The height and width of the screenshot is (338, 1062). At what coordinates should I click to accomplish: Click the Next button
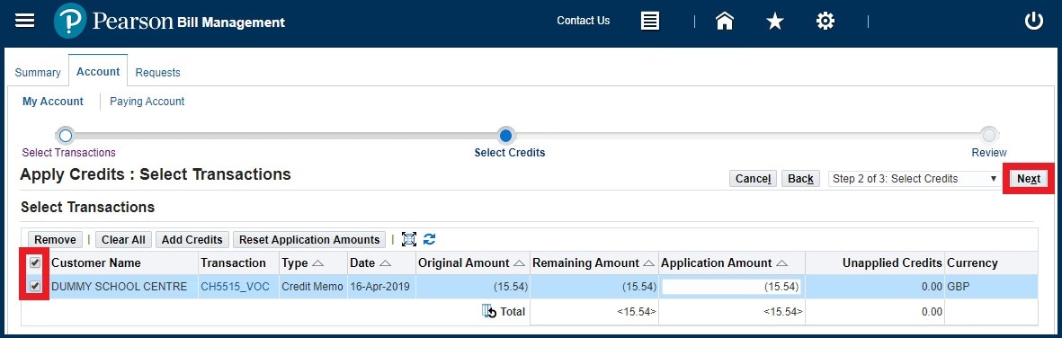click(x=1028, y=179)
